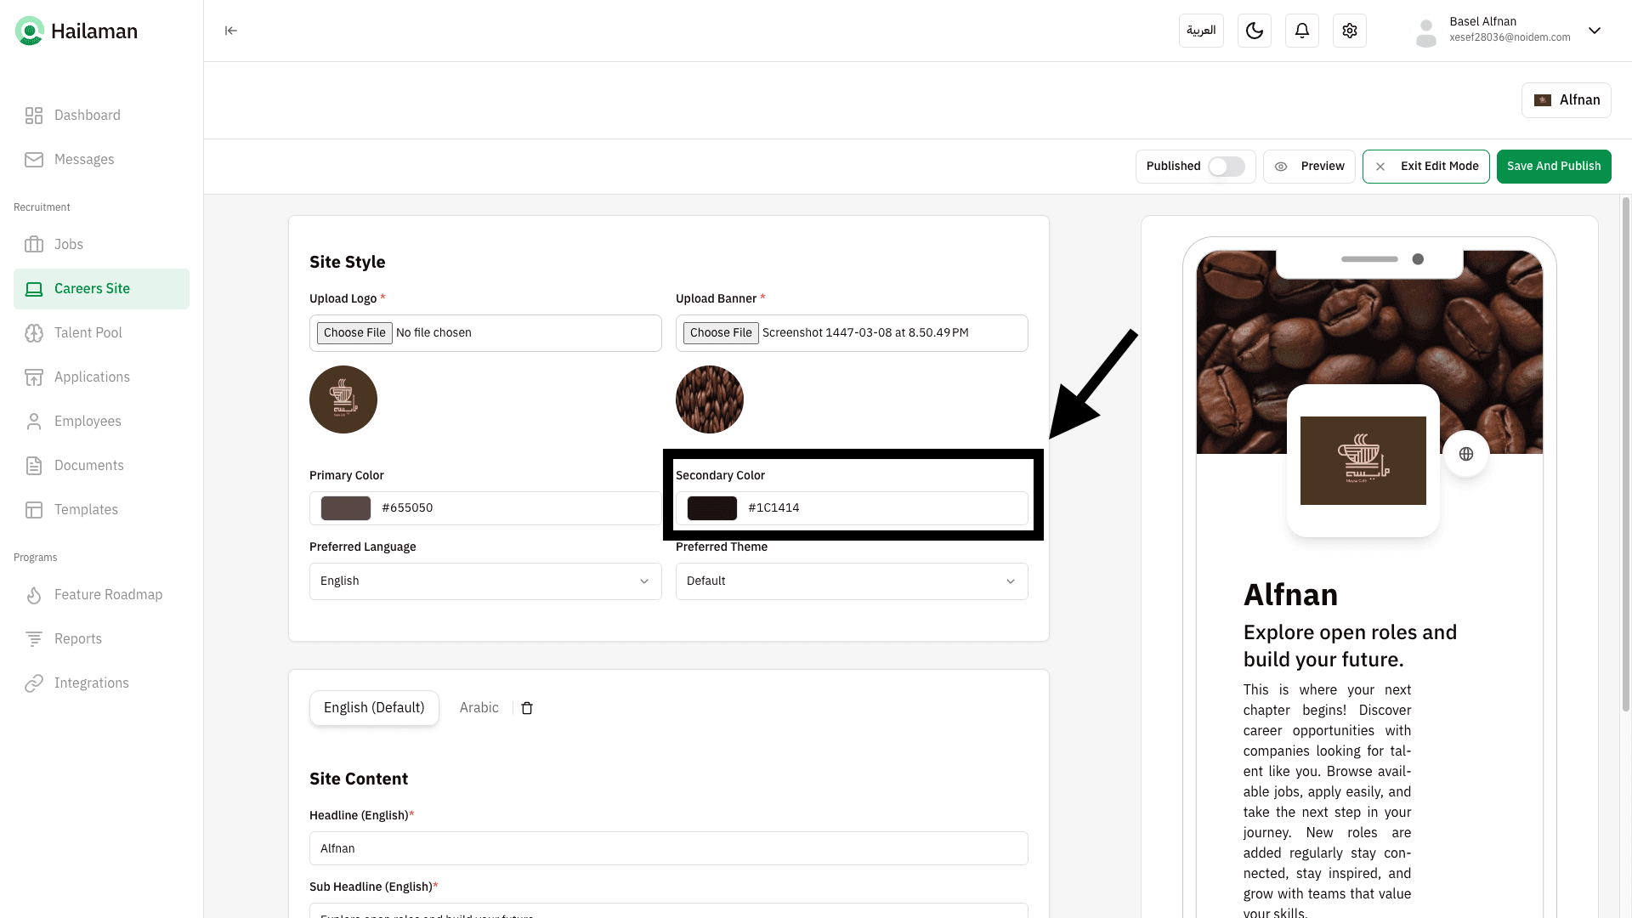Switch language to العربية
Viewport: 1632px width, 918px height.
(x=1200, y=31)
